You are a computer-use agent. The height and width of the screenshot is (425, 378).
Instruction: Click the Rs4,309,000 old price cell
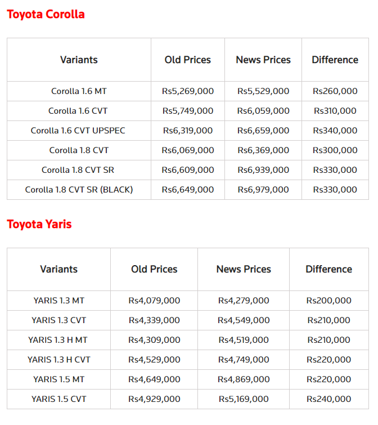coord(154,340)
